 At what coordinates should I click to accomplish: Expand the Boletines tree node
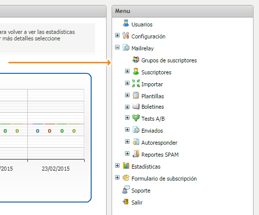click(x=127, y=107)
